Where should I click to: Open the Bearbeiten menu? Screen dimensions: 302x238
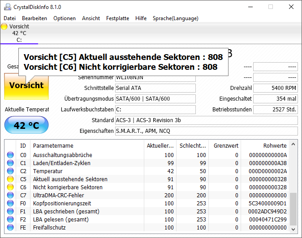[35, 18]
